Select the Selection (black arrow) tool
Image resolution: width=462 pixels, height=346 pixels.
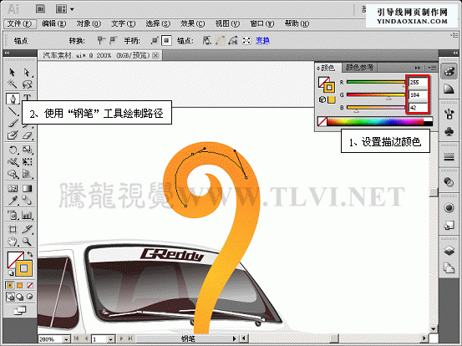click(x=12, y=72)
